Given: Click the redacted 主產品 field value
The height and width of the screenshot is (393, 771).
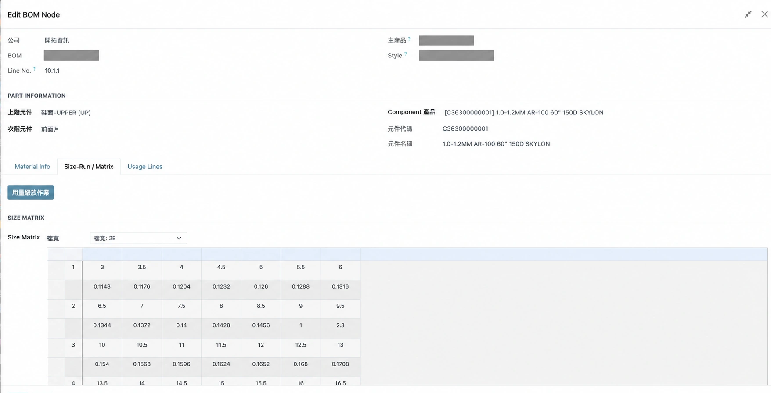Looking at the screenshot, I should (x=446, y=40).
